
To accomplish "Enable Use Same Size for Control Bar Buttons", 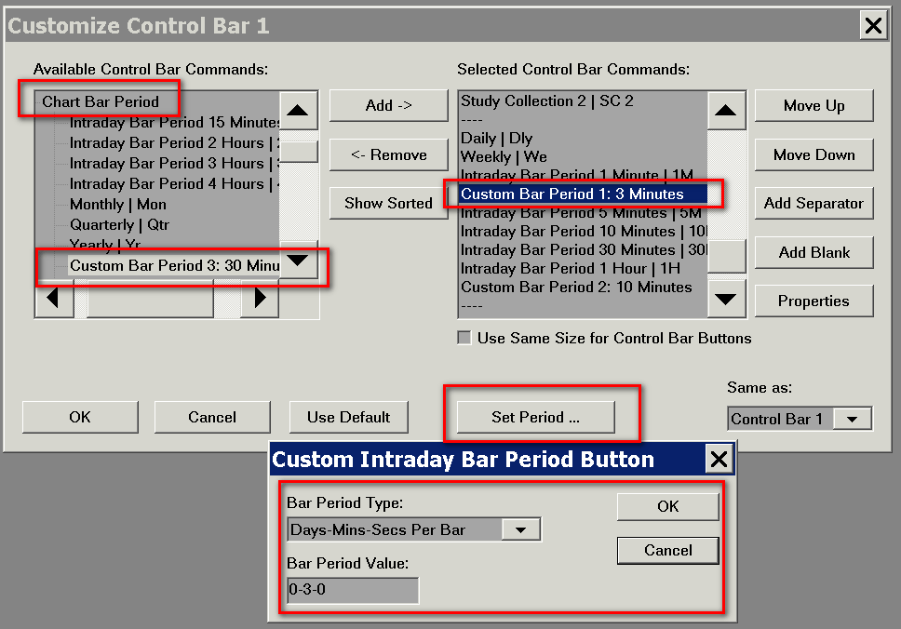I will (464, 338).
